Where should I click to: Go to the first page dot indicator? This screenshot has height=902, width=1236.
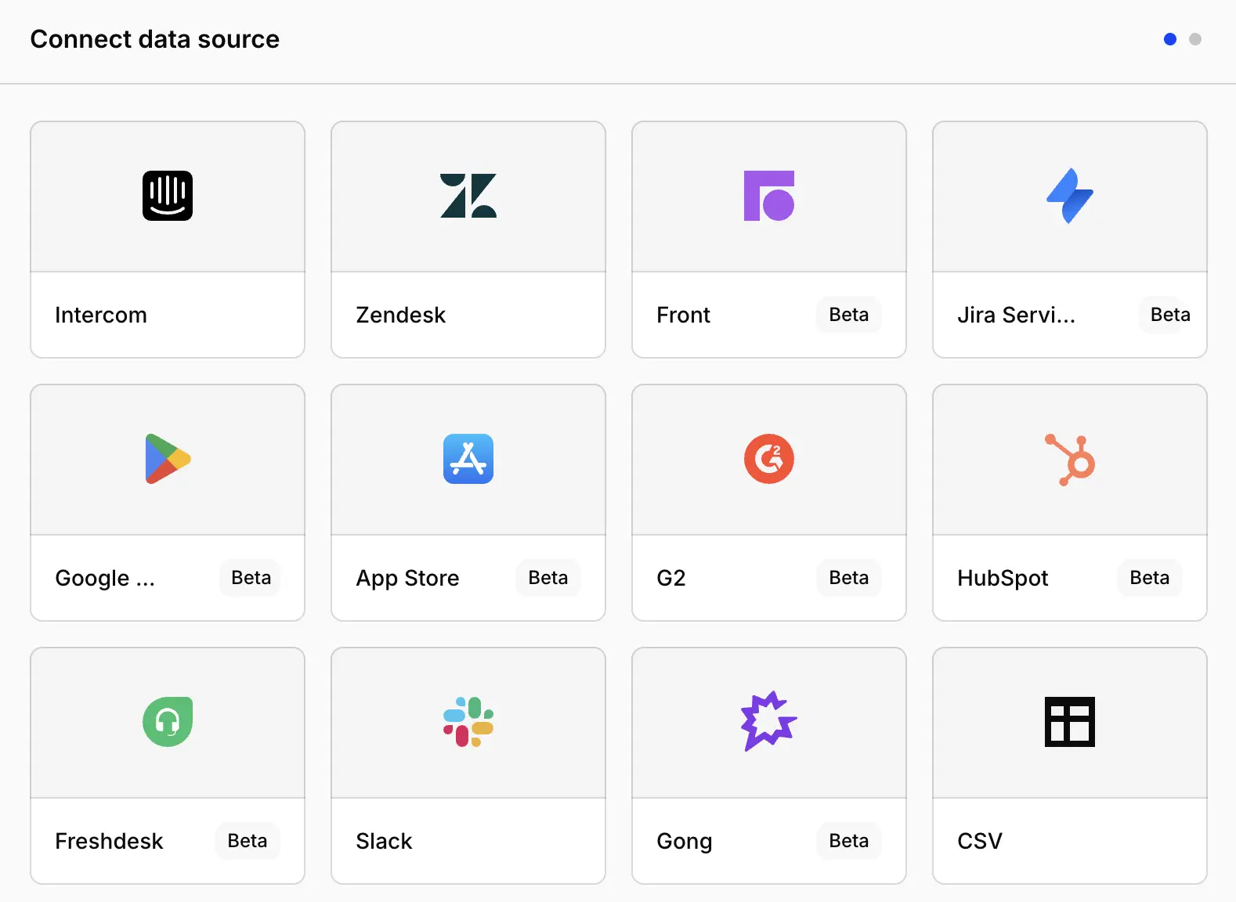coord(1170,39)
